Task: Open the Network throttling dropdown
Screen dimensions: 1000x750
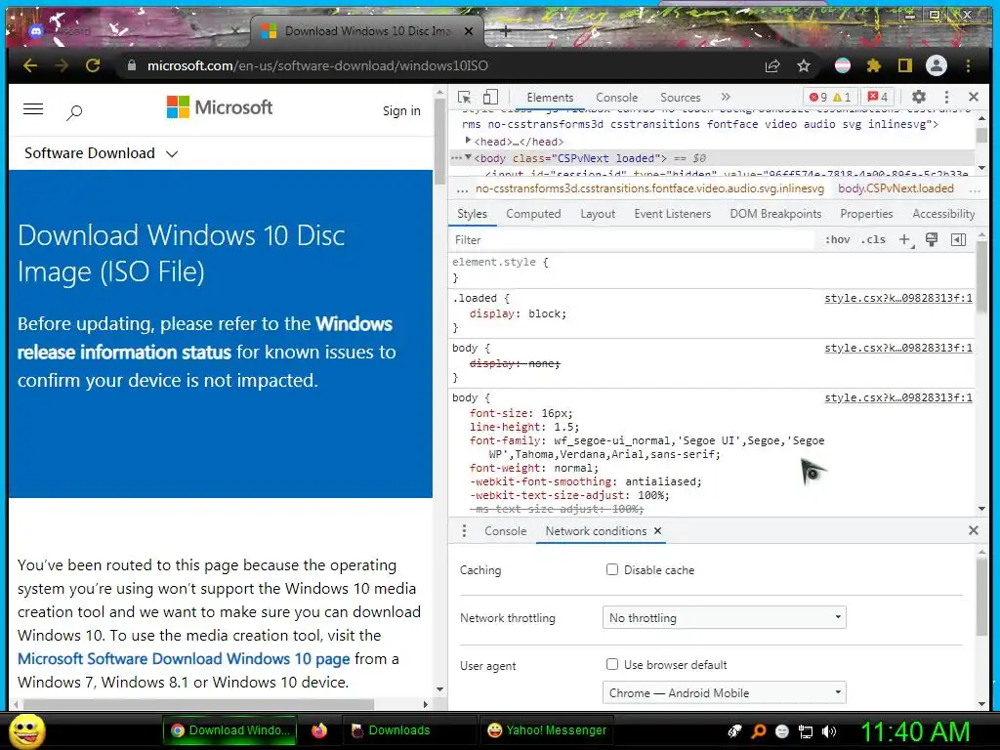Action: coord(724,617)
